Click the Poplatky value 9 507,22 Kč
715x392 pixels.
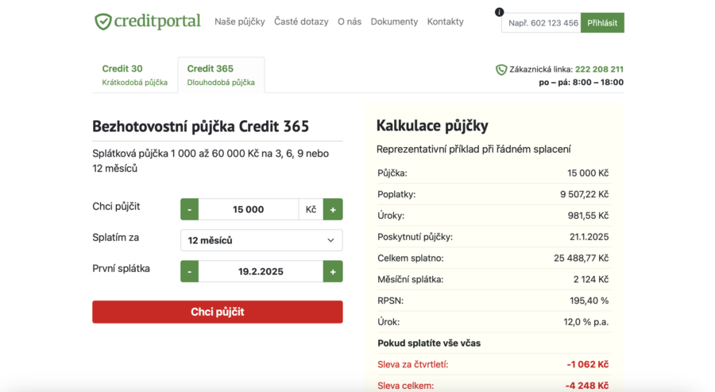point(584,194)
